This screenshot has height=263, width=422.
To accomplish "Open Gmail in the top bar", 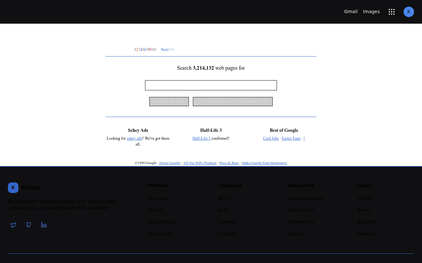I will (x=351, y=12).
